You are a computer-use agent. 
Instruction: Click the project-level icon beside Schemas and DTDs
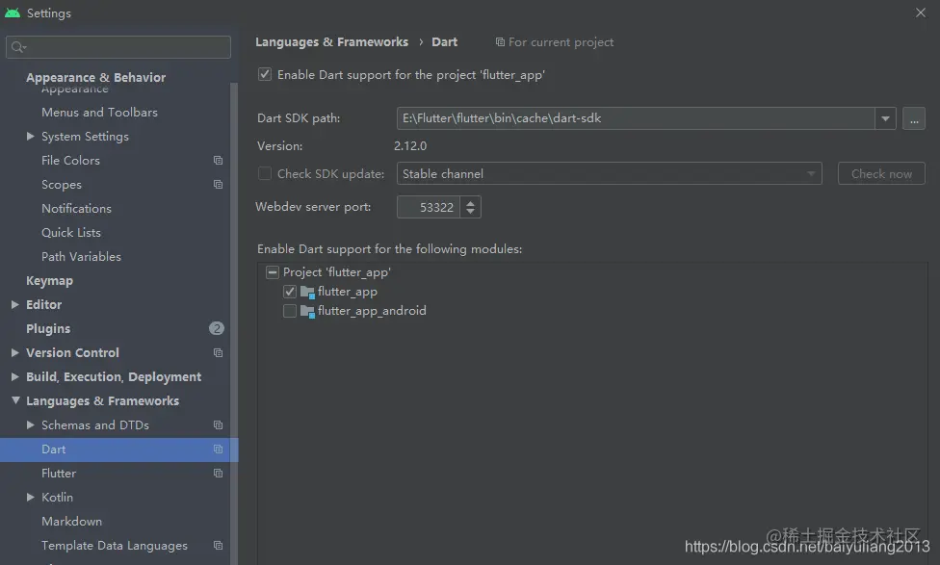point(219,424)
